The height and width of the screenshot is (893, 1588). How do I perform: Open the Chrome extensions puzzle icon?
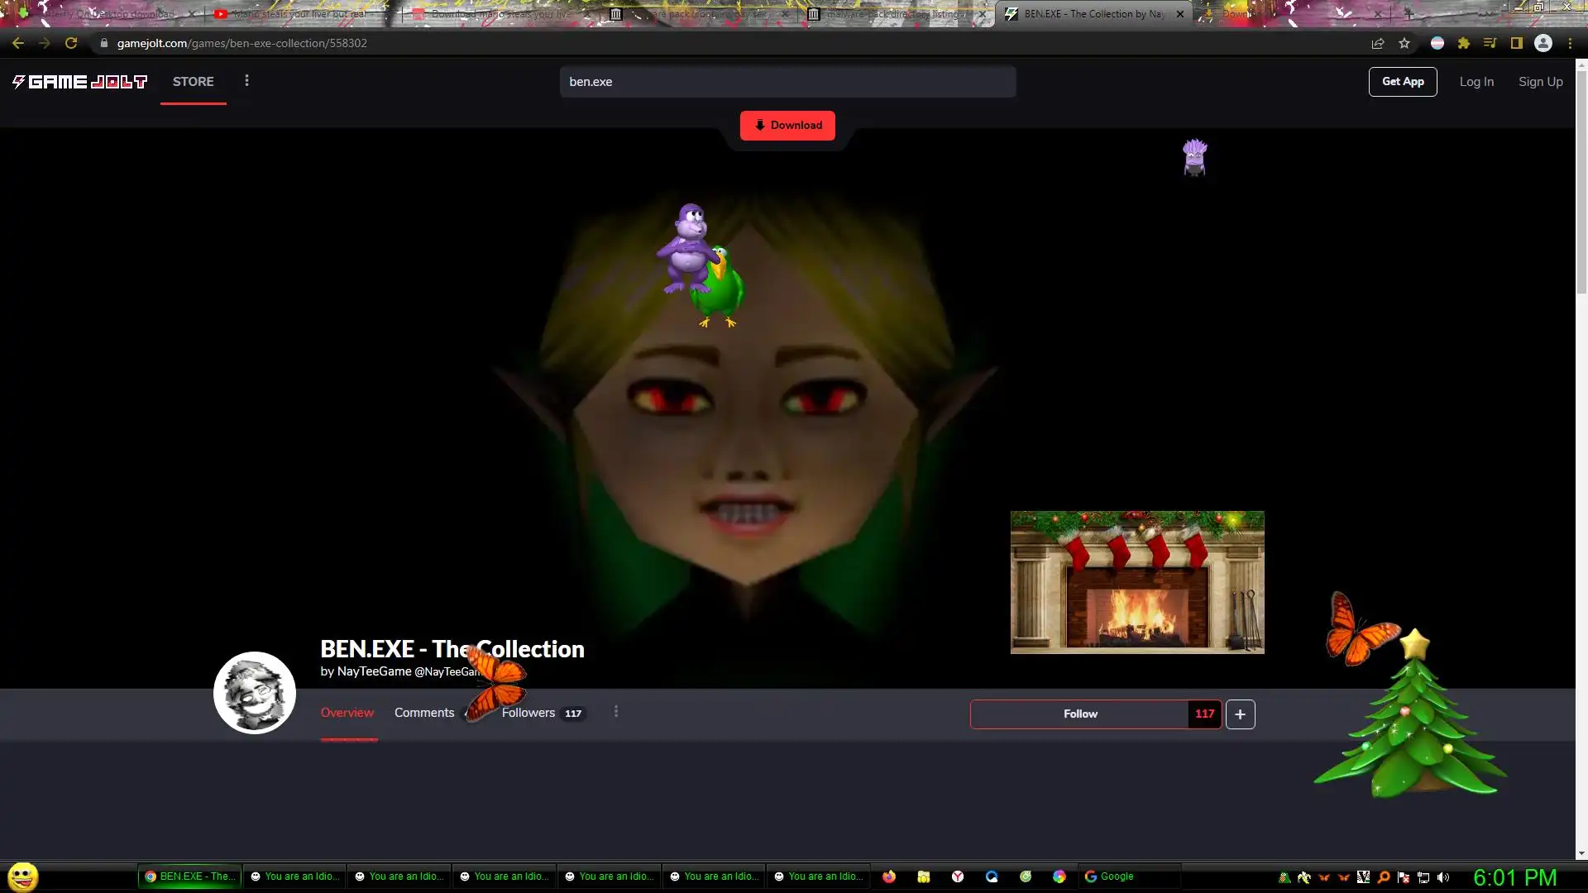[1463, 43]
